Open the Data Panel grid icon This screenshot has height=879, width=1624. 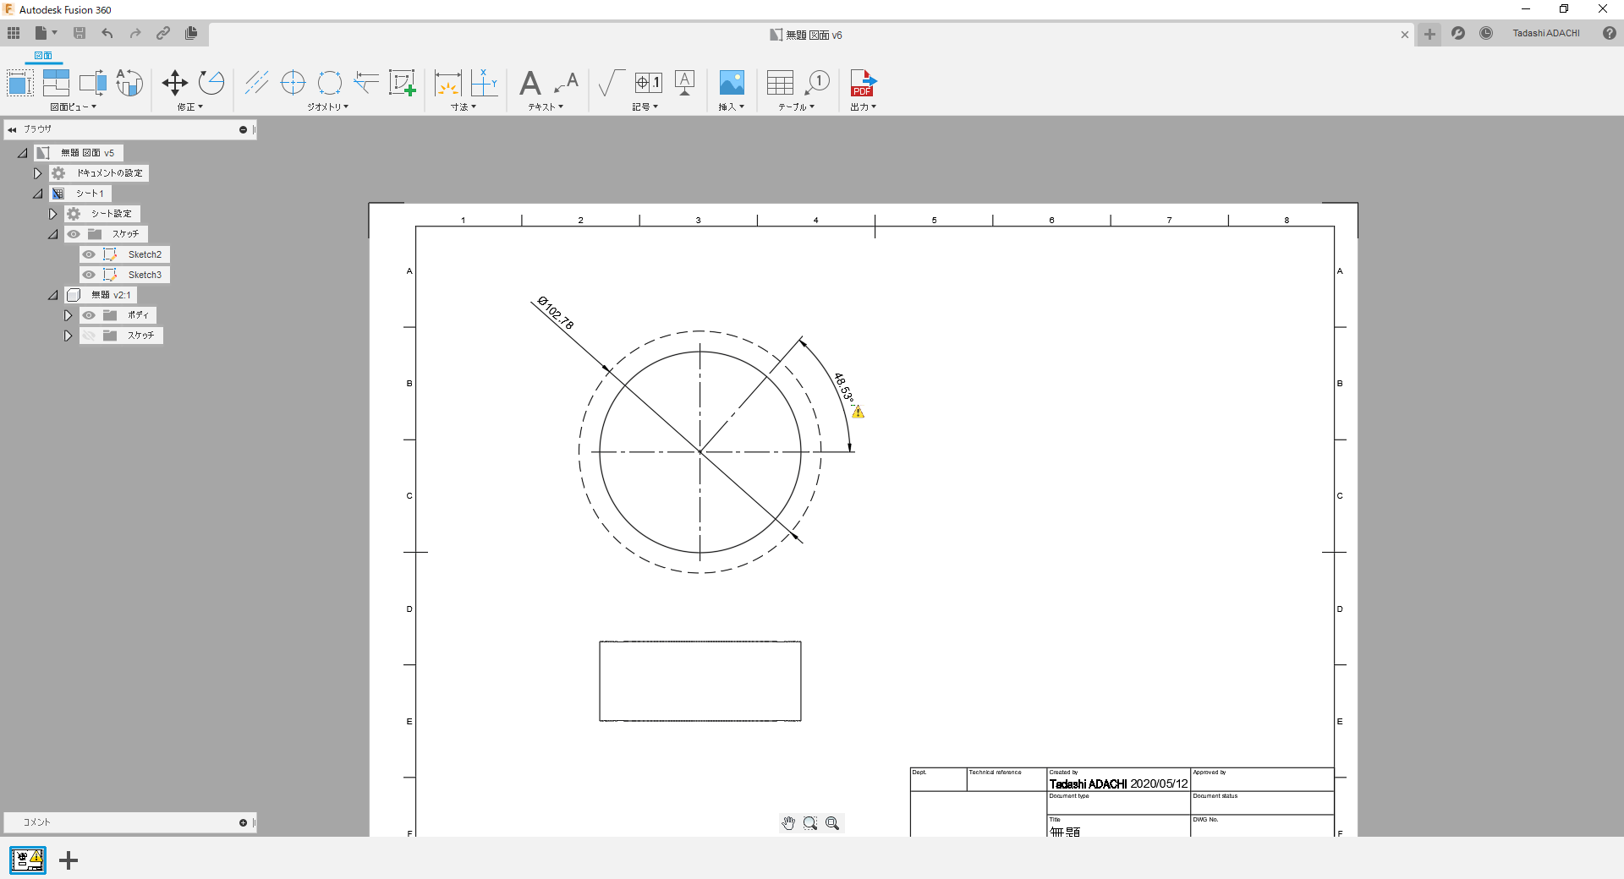[14, 33]
